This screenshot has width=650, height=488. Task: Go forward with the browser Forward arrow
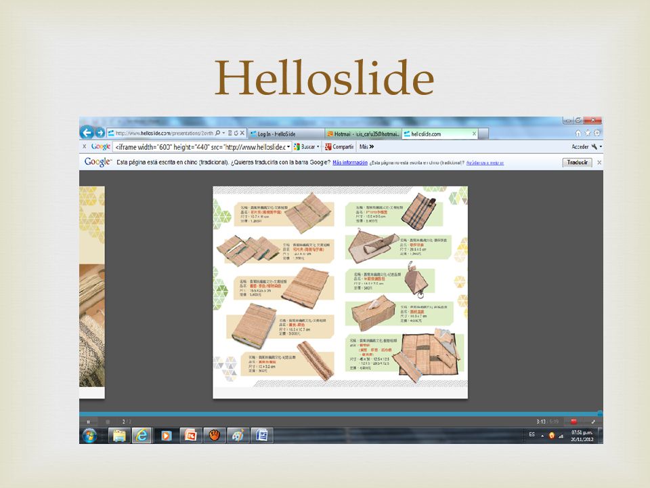[x=100, y=133]
